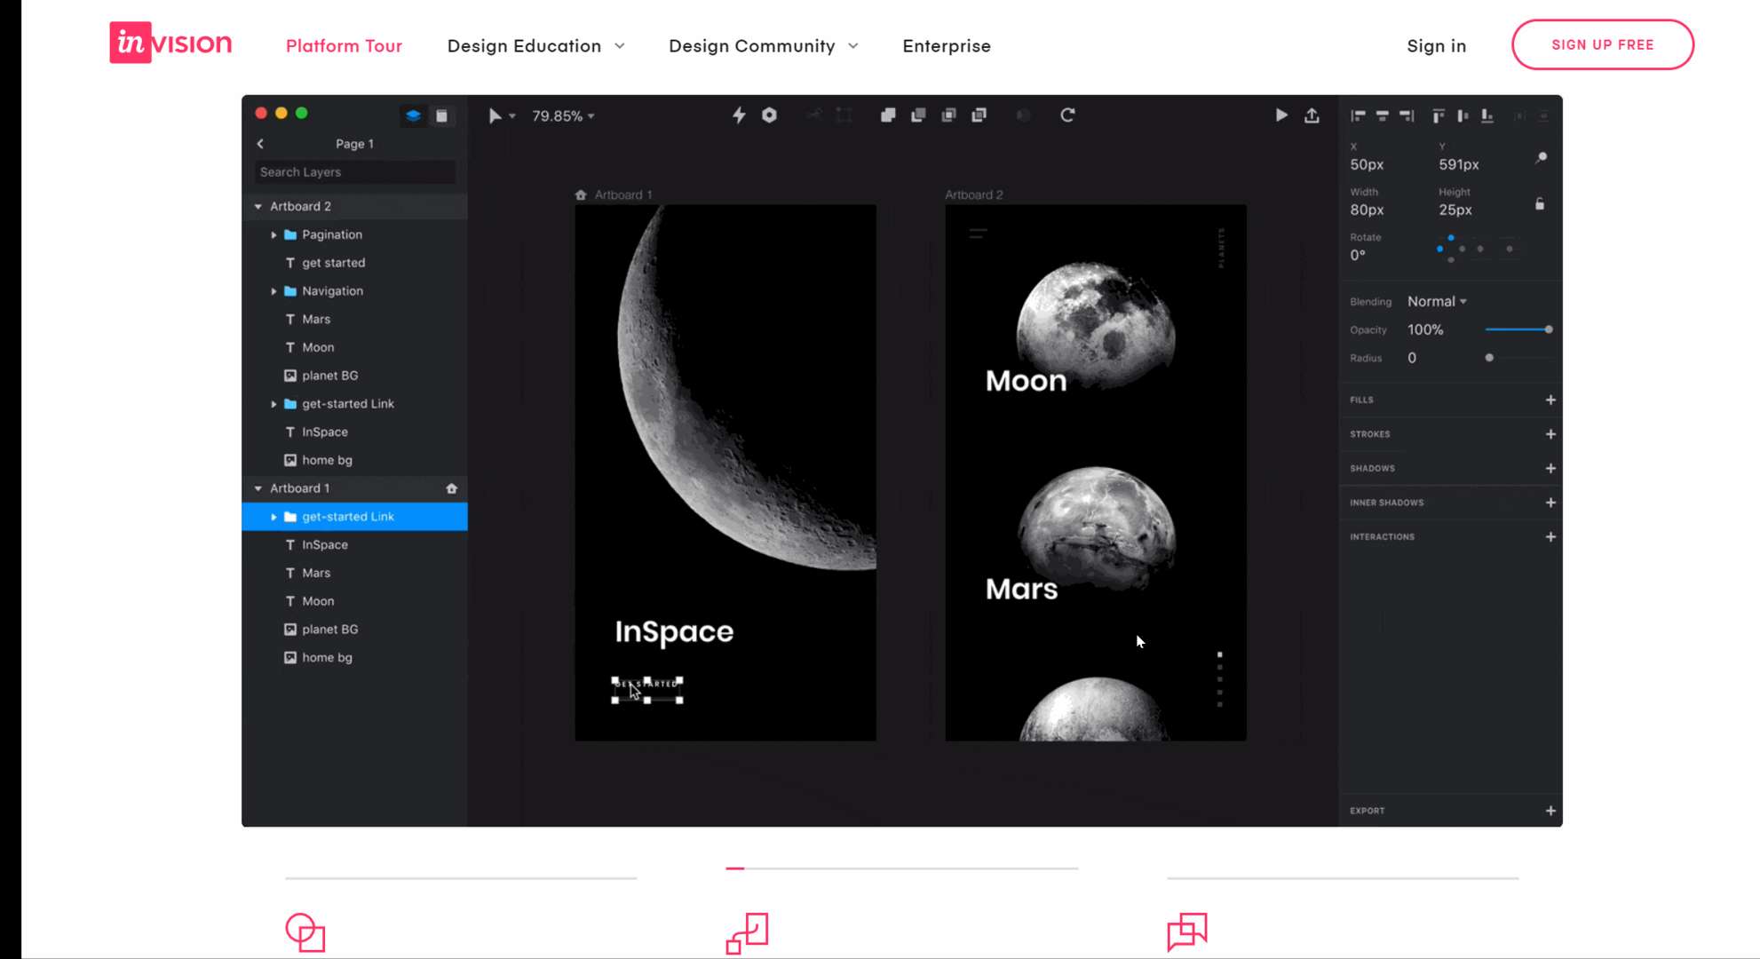This screenshot has height=959, width=1760.
Task: Click SIGN UP FREE button top right
Action: pos(1603,44)
